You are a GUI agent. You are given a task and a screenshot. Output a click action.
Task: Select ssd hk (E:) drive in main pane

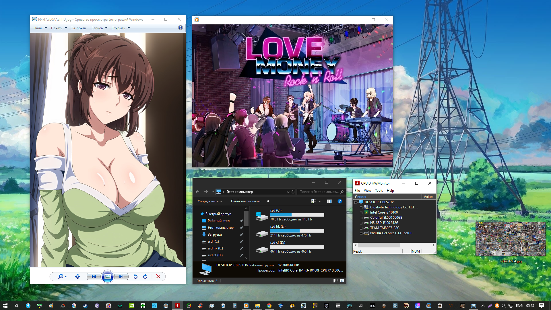point(290,231)
